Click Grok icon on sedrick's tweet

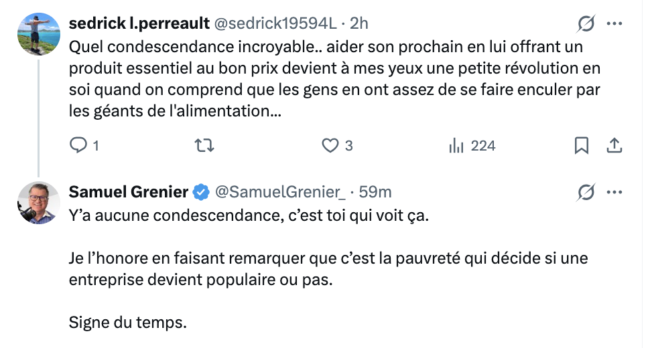click(586, 23)
